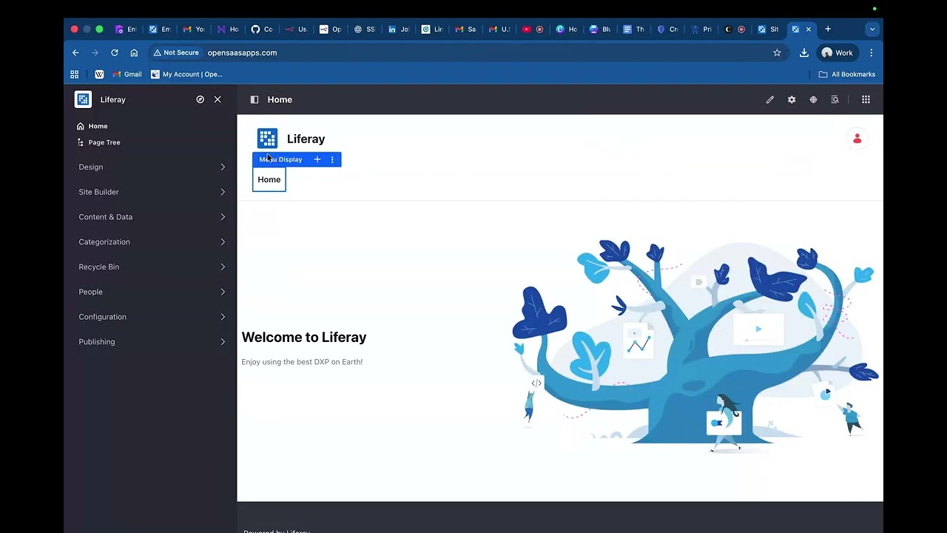This screenshot has width=947, height=533.
Task: Open the tab search dropdown arrow
Action: pyautogui.click(x=872, y=29)
